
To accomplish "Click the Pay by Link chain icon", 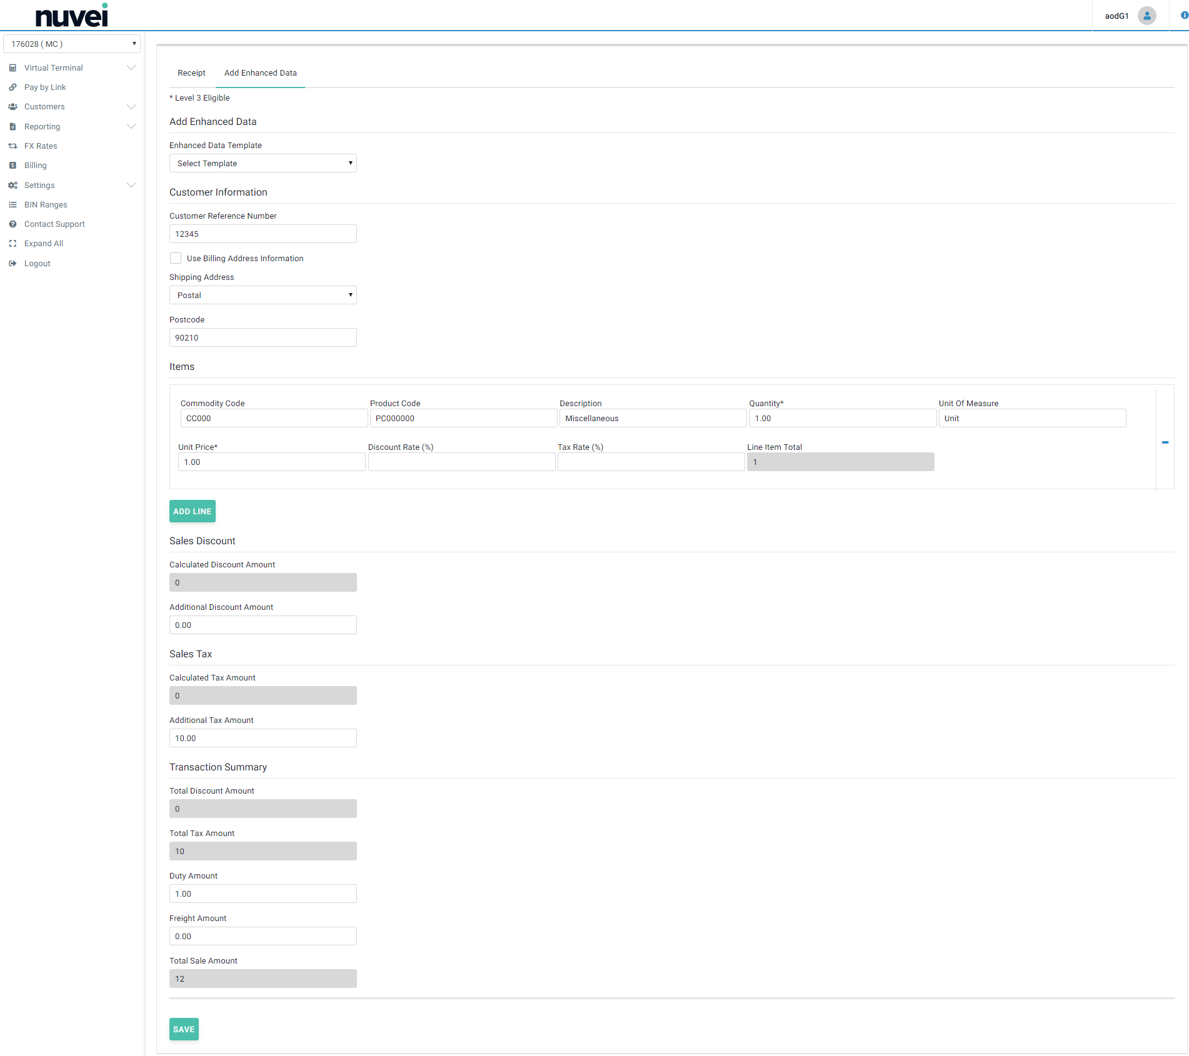I will pos(13,87).
